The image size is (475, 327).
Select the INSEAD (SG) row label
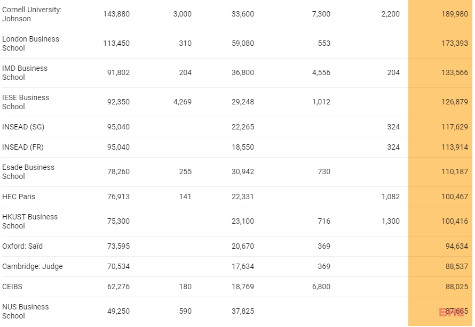[x=23, y=127]
